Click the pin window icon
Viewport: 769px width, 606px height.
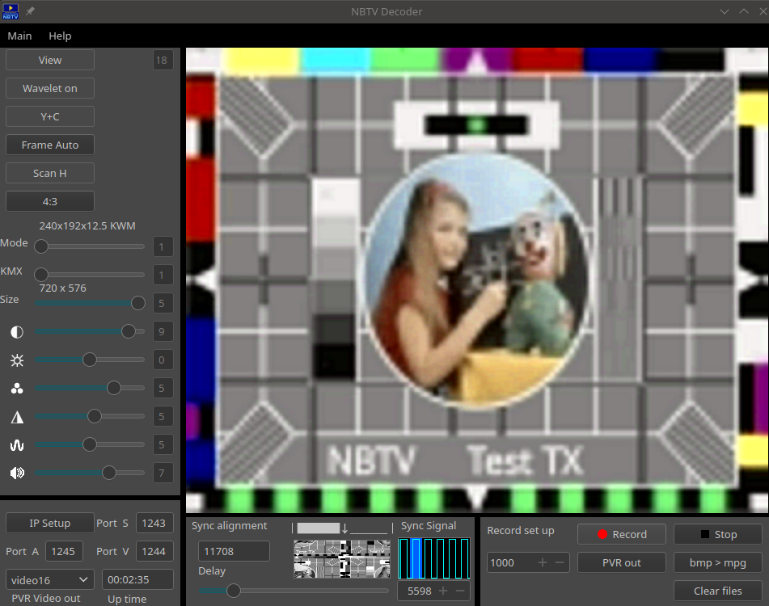point(31,11)
